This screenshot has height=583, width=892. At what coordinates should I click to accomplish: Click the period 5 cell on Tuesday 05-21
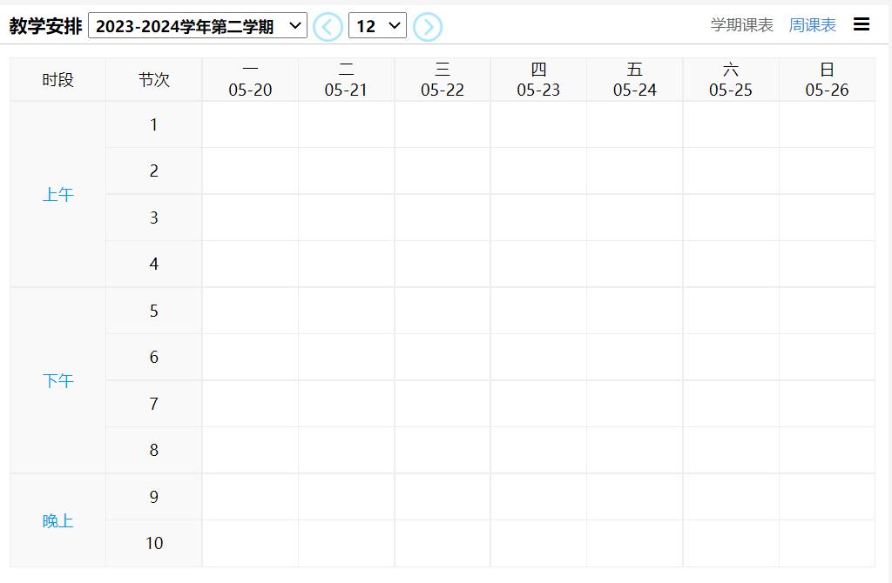point(346,312)
